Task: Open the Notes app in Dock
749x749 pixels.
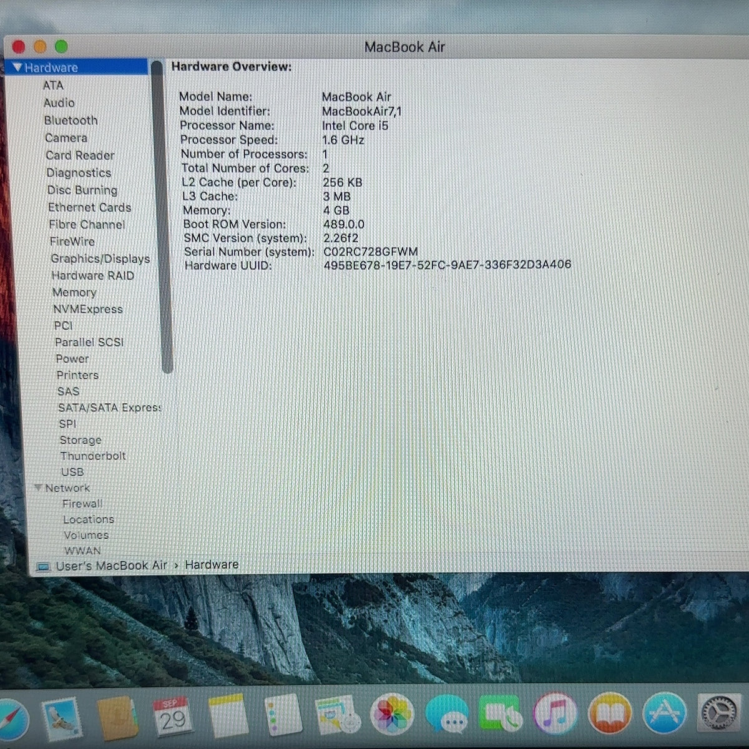Action: click(228, 716)
